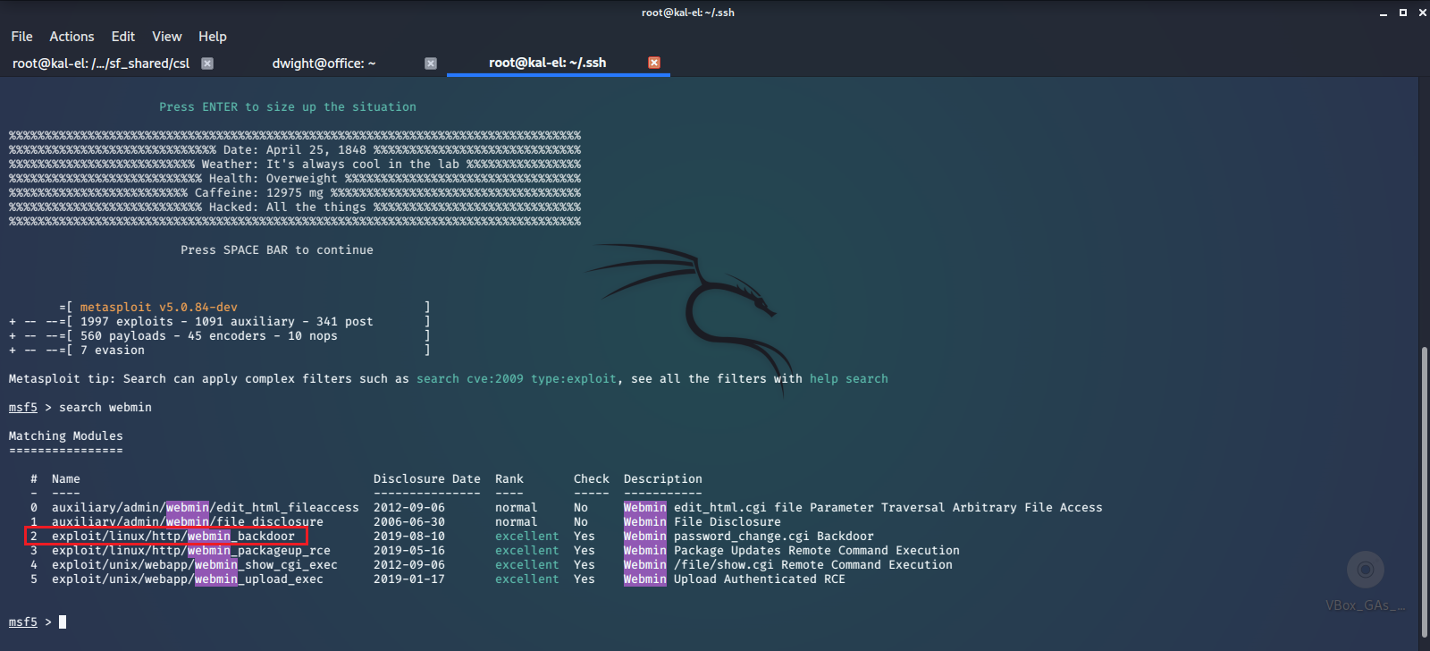Click the msf5 prompt cursor
This screenshot has width=1430, height=651.
tap(63, 621)
